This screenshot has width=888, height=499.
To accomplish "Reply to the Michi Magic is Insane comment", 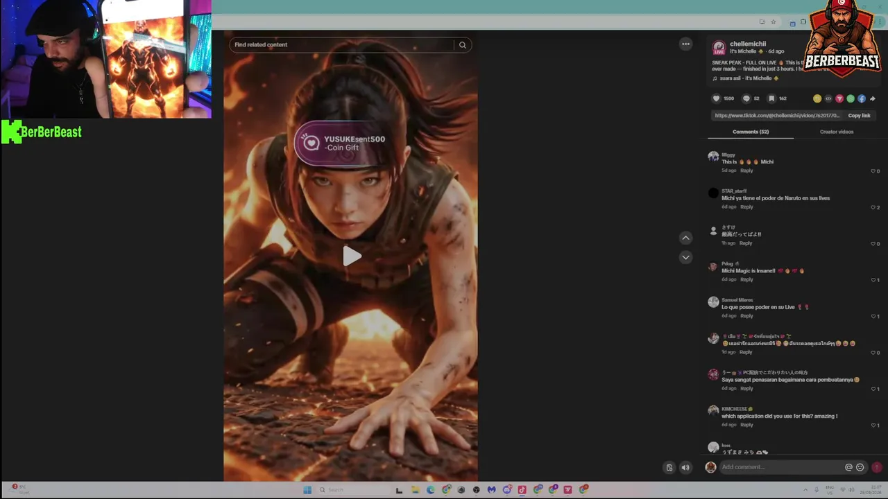I will [746, 279].
